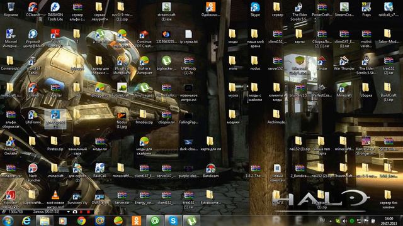Open моды для скайрима shortcut
Viewport: 403px width, 226px height.
click(144, 146)
